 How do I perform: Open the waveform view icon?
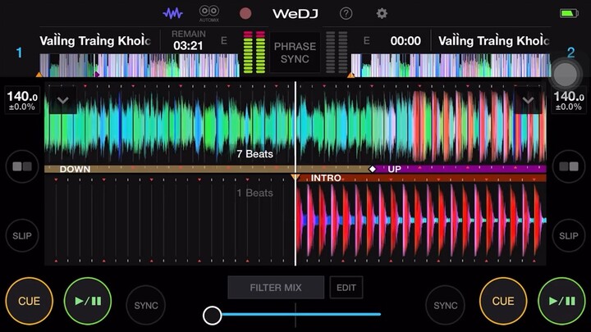pos(172,14)
